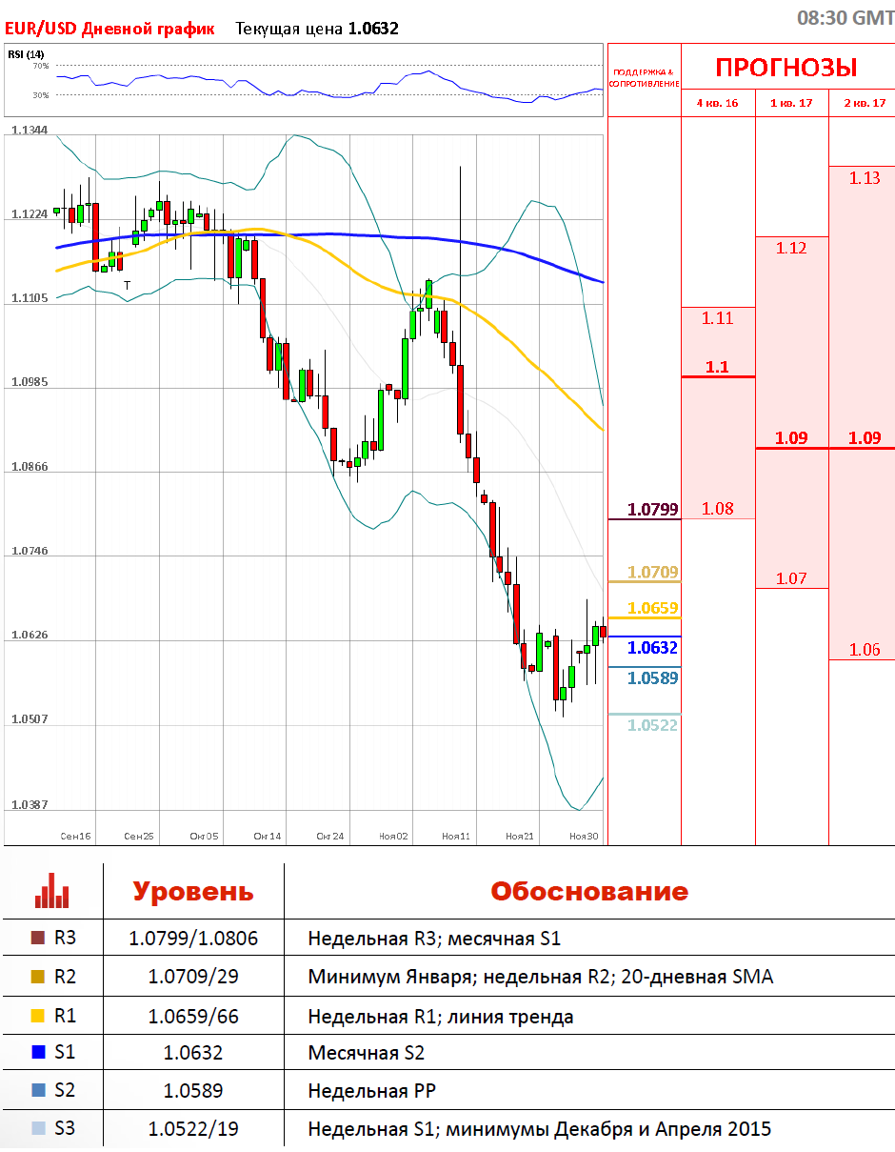Select the 1.0799 resistance level label on chart

[653, 510]
